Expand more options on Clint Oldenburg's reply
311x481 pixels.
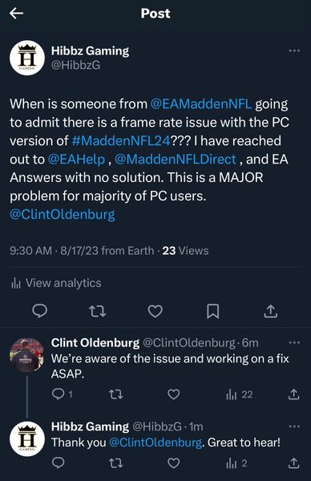(294, 342)
